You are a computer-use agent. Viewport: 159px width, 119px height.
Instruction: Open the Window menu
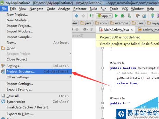tap(137, 9)
